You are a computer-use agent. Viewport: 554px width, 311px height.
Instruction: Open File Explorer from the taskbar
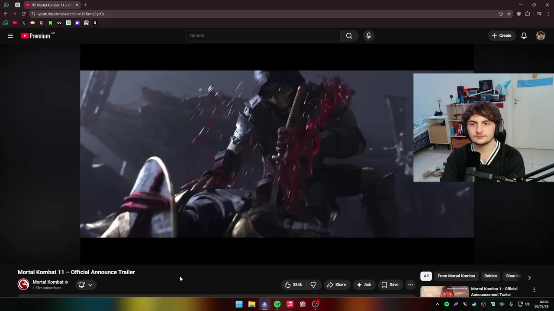click(251, 304)
